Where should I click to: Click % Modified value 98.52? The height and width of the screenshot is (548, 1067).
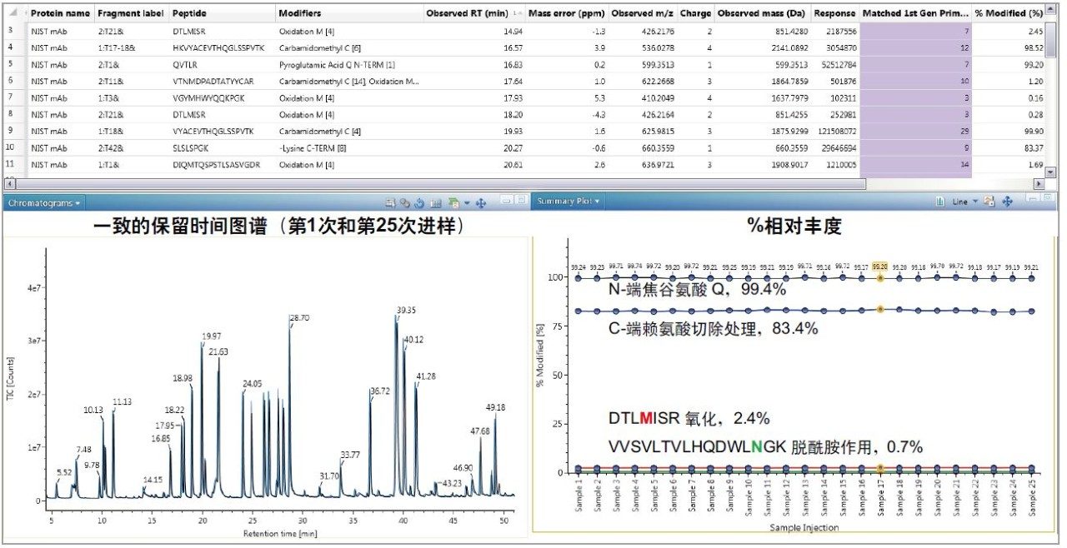pos(1032,47)
